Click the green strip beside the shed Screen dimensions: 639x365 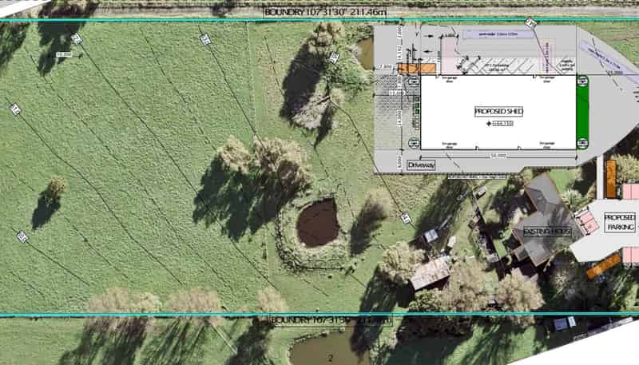[x=581, y=111]
